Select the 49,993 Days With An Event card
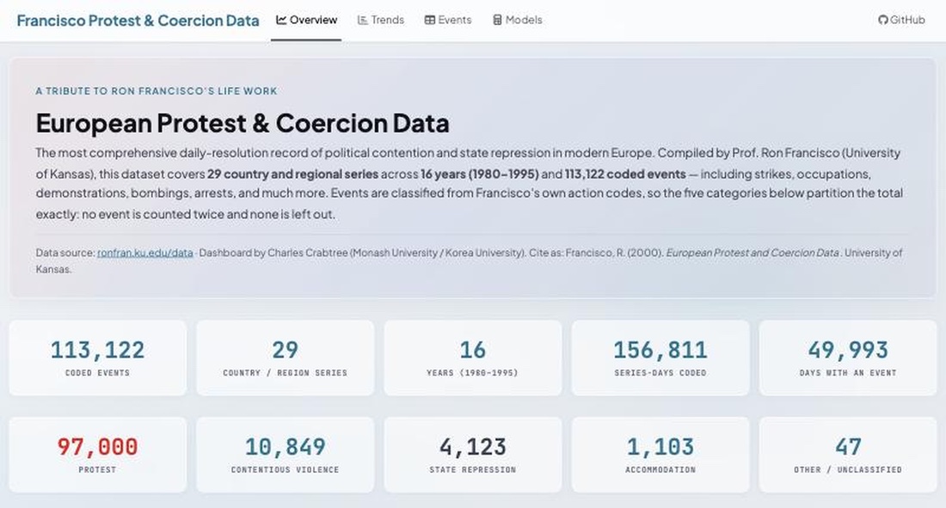 (848, 358)
